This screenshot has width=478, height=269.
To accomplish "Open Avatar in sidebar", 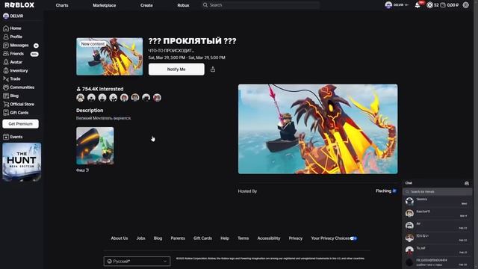I will coord(13,62).
